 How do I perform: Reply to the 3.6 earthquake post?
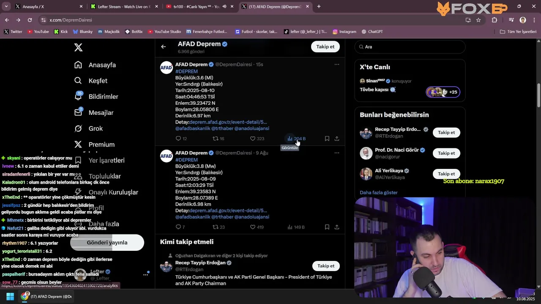181,138
